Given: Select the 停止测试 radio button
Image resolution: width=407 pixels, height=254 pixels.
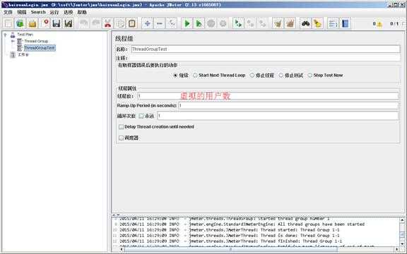Looking at the screenshot, I should tap(290, 75).
